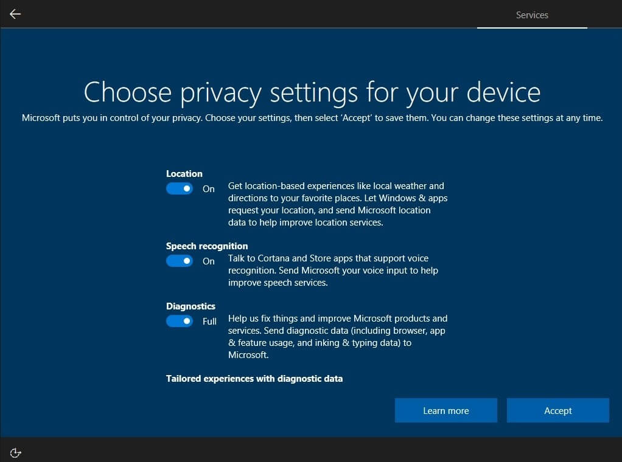Click the Accept button
Screen dimensions: 622x462
[x=557, y=410]
